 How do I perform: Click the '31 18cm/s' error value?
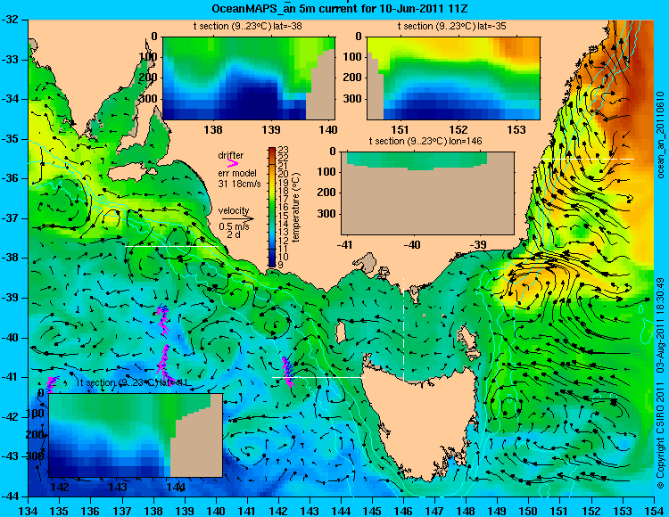(239, 184)
